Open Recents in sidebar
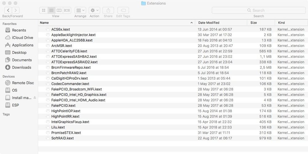This screenshot has width=308, height=154. [x=19, y=30]
